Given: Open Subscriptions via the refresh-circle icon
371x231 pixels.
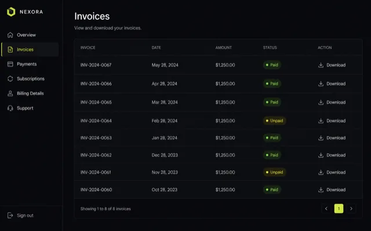Looking at the screenshot, I should click(10, 79).
